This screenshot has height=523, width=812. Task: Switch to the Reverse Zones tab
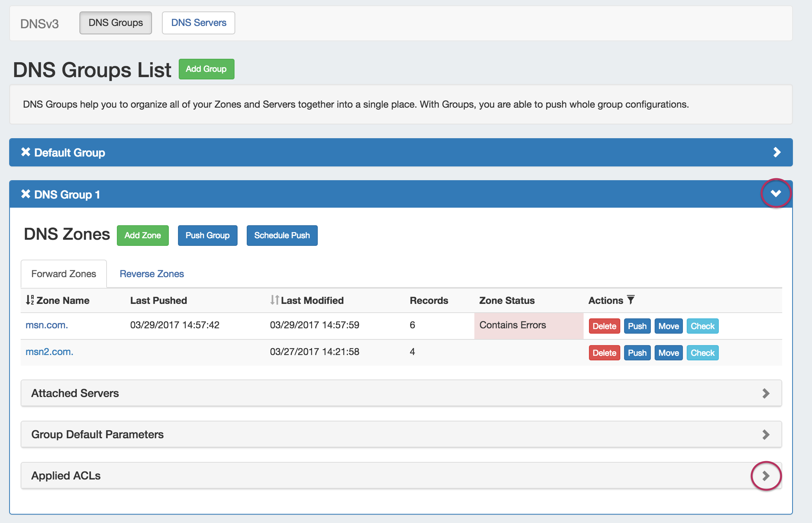point(152,274)
